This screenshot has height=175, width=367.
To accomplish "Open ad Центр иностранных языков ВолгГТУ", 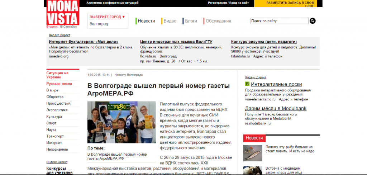I will [176, 42].
